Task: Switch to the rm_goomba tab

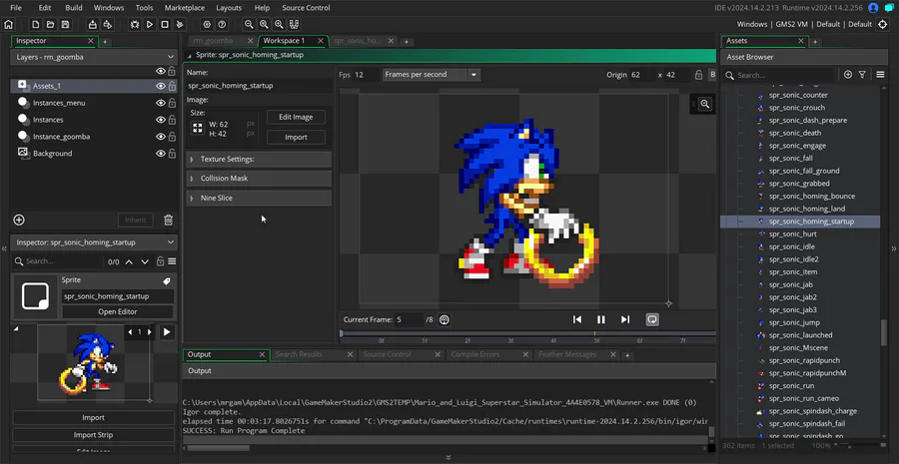Action: click(x=214, y=41)
